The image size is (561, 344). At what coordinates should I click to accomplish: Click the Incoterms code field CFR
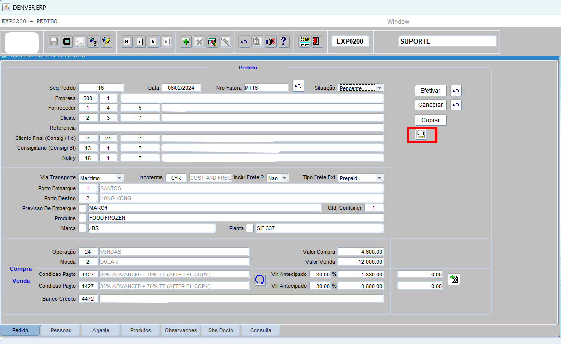(x=176, y=178)
